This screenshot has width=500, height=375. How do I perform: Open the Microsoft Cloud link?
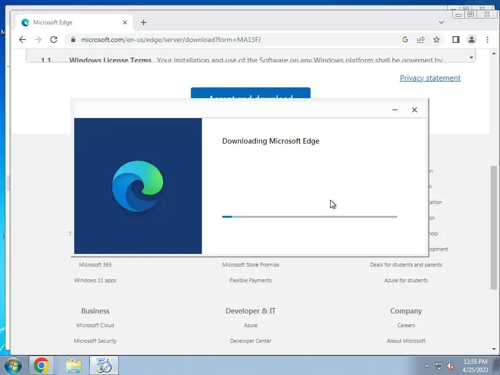(95, 325)
